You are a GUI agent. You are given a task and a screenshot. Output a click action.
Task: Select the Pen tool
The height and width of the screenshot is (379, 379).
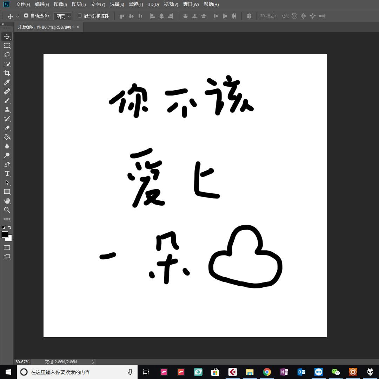tap(7, 164)
